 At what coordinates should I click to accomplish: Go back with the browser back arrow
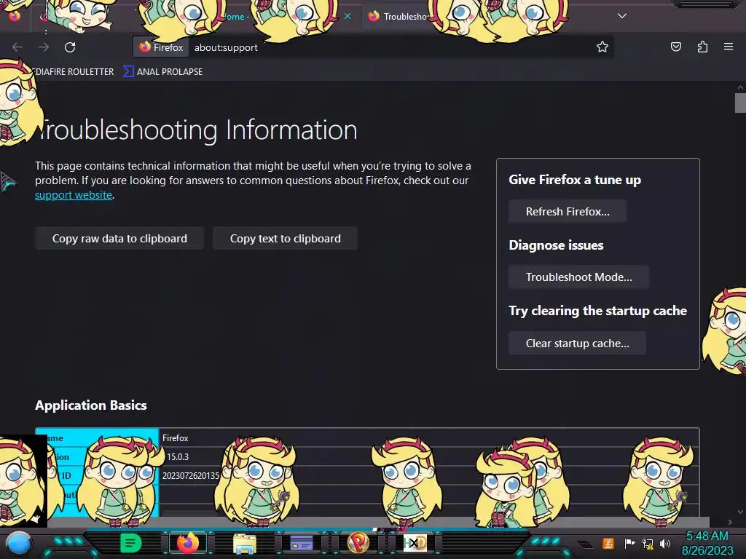pyautogui.click(x=17, y=47)
